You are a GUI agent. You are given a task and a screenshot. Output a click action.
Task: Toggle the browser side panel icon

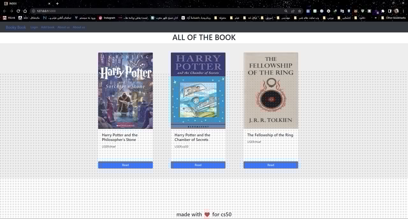[390, 11]
